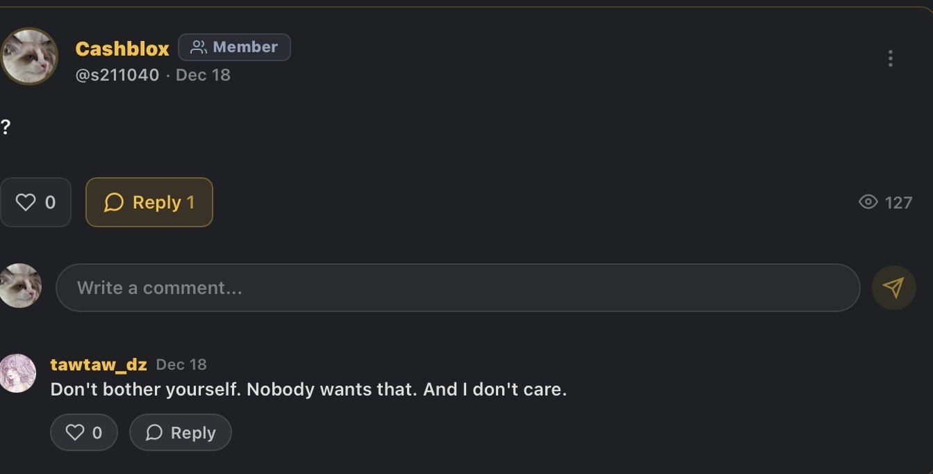Click Dec 18 date on tawtaw_dz's comment
The width and height of the screenshot is (933, 474).
[x=181, y=365]
